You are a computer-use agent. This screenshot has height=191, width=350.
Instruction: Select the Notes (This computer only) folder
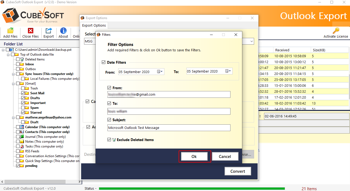click(x=45, y=142)
